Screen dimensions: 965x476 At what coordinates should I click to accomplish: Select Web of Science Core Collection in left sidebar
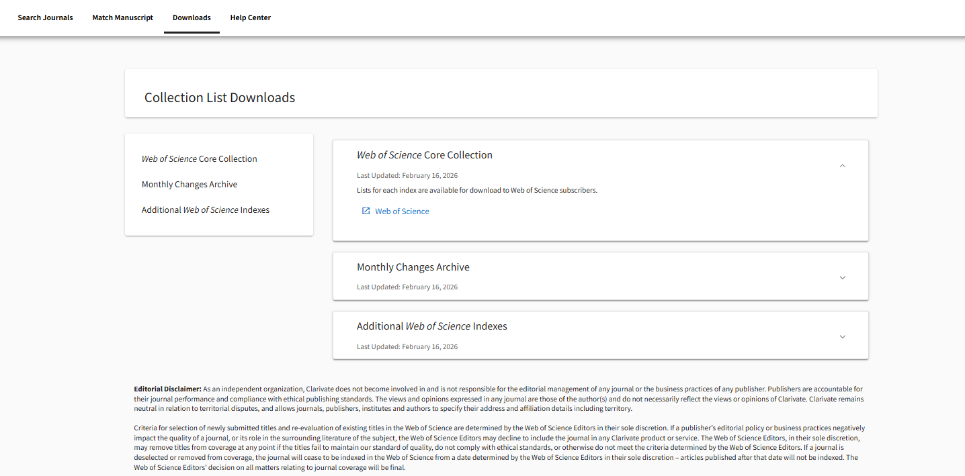pyautogui.click(x=199, y=159)
